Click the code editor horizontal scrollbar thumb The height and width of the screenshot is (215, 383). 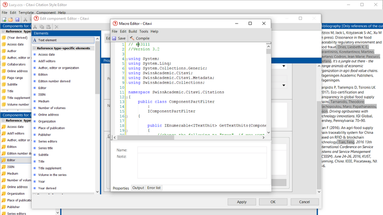pyautogui.click(x=145, y=138)
